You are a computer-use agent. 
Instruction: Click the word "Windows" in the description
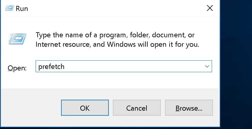coord(121,44)
